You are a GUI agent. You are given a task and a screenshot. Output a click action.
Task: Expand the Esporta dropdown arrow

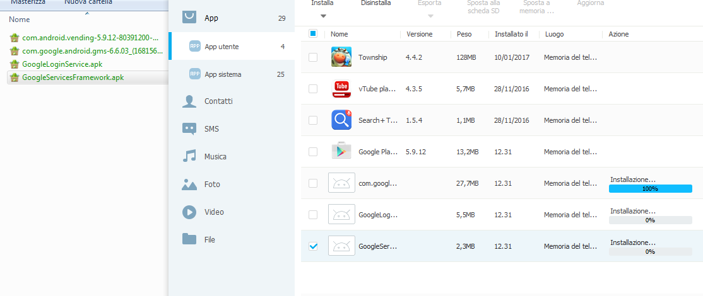(x=430, y=16)
